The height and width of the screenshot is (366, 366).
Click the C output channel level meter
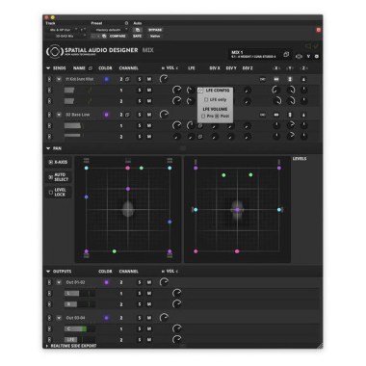click(x=80, y=328)
